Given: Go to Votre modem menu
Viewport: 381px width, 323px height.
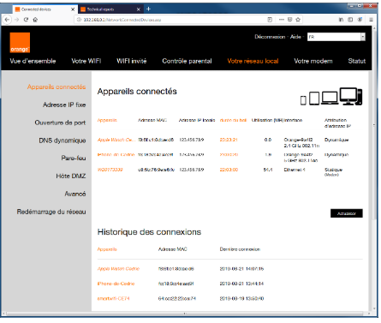Looking at the screenshot, I should tap(313, 61).
